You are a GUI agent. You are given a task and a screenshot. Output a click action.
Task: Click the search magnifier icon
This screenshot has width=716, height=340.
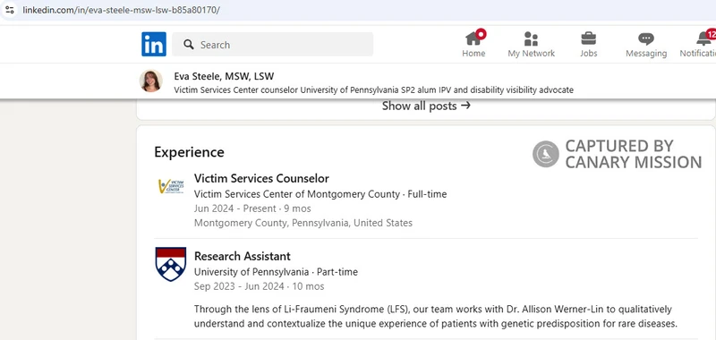pos(188,44)
